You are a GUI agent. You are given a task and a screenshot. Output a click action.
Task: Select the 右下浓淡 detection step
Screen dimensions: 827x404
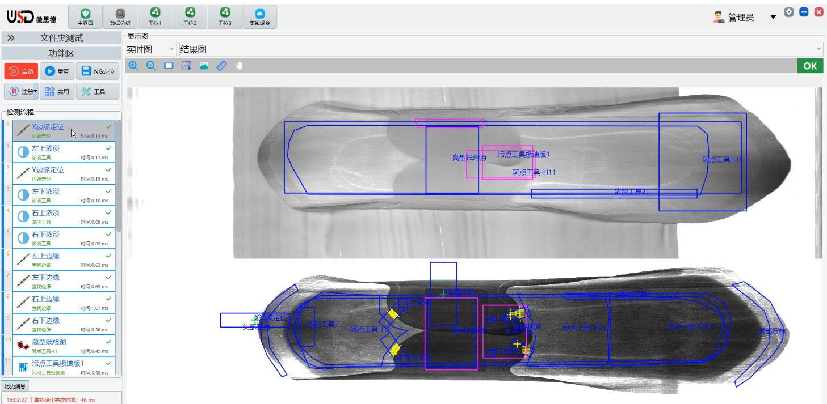(64, 238)
